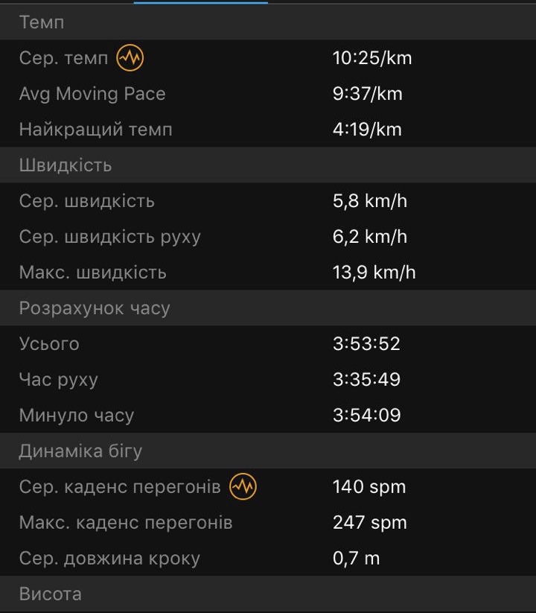Click the 13,9 km/h max speed value

tap(374, 272)
